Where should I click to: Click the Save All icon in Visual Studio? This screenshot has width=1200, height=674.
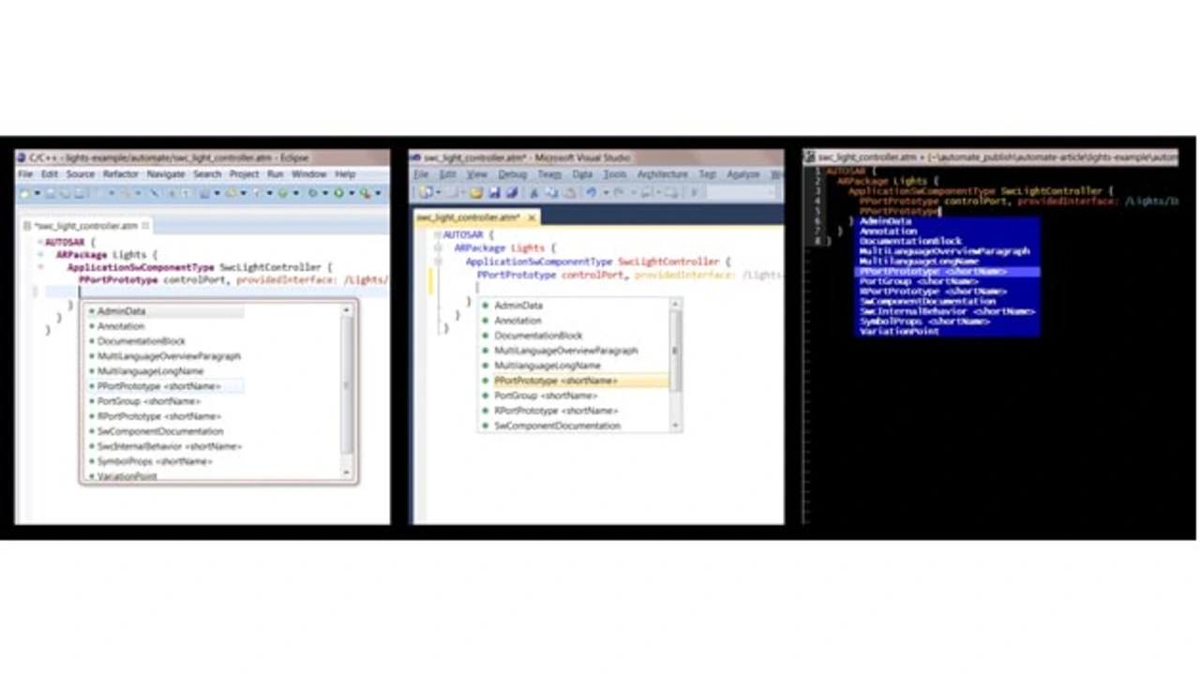[x=512, y=193]
